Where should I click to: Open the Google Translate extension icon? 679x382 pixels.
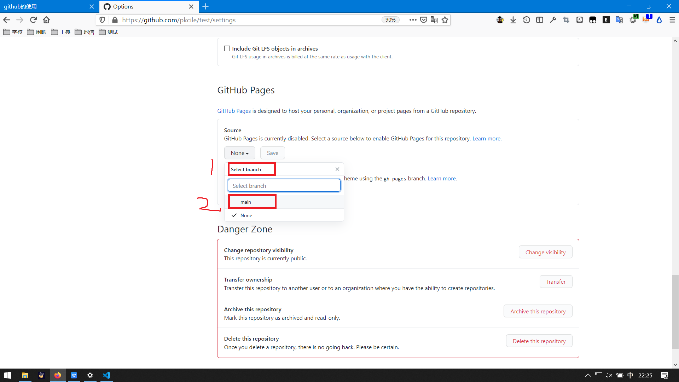pos(619,20)
